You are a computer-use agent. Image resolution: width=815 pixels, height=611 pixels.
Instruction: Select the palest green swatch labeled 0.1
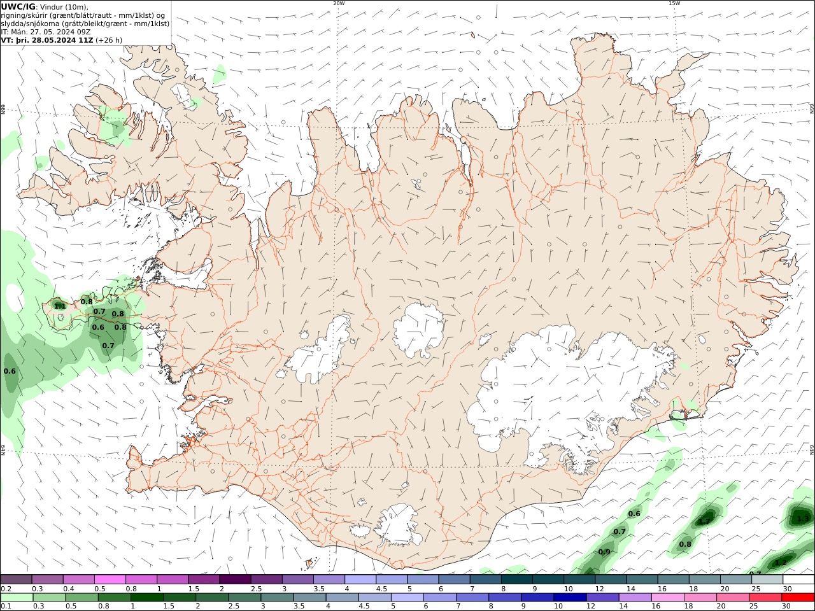tap(17, 597)
